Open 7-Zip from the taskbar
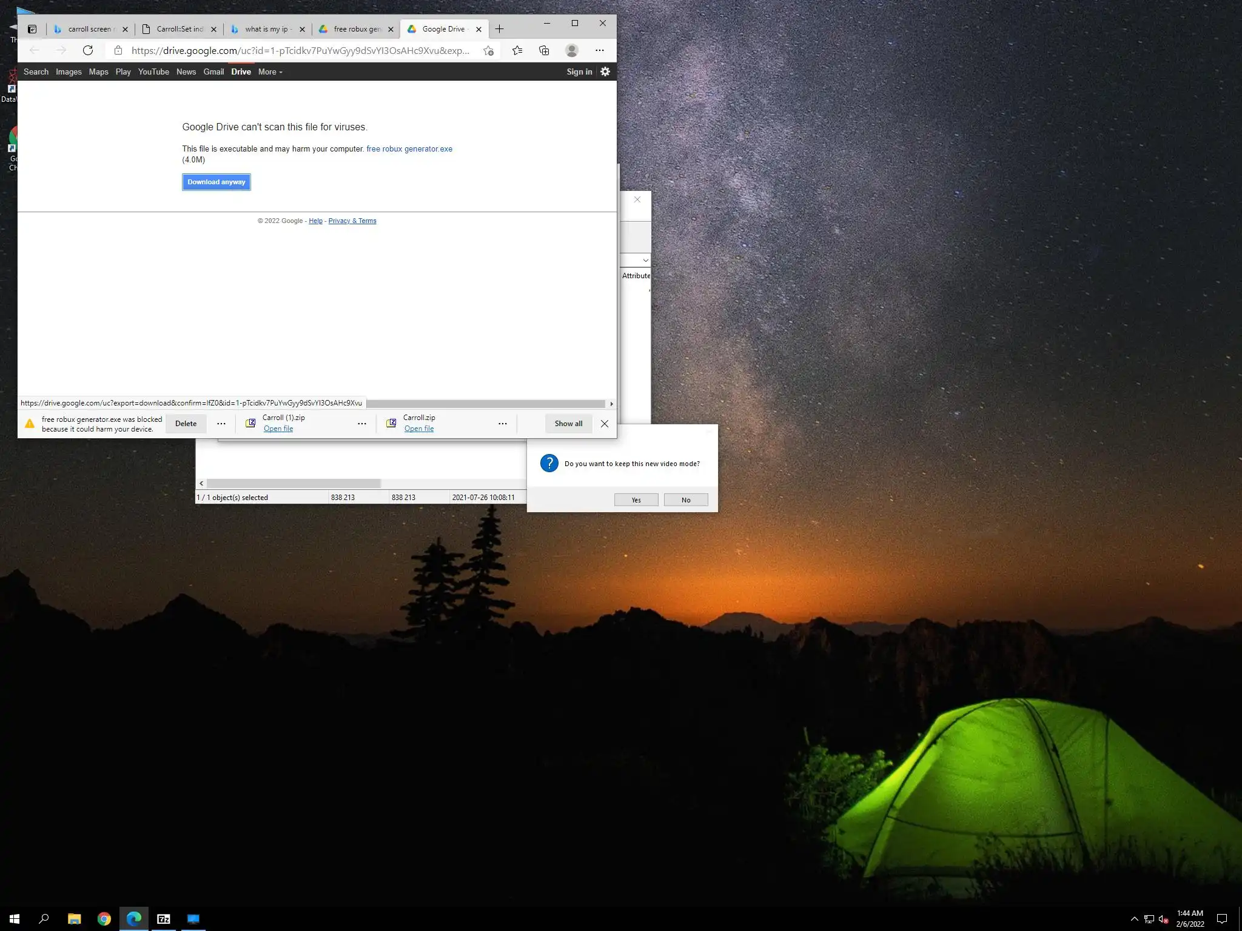 click(x=164, y=919)
